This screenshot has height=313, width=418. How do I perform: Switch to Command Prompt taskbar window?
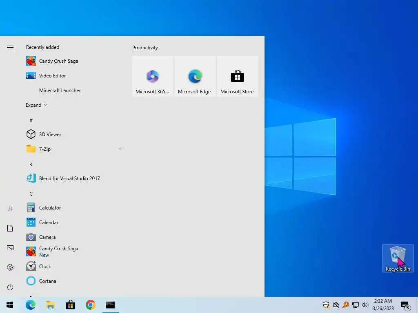[x=110, y=305]
